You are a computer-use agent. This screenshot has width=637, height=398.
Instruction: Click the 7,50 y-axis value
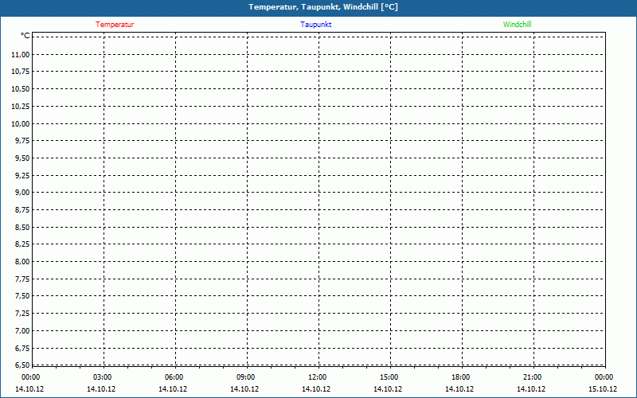pyautogui.click(x=22, y=296)
